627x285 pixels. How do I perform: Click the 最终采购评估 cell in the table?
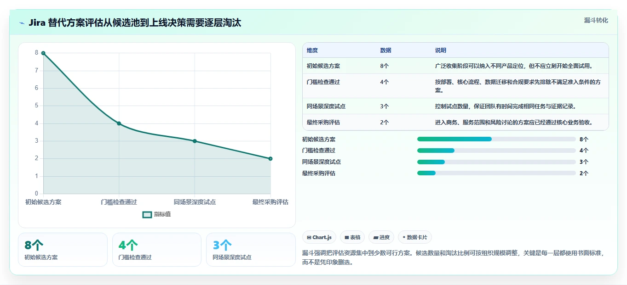coord(323,123)
